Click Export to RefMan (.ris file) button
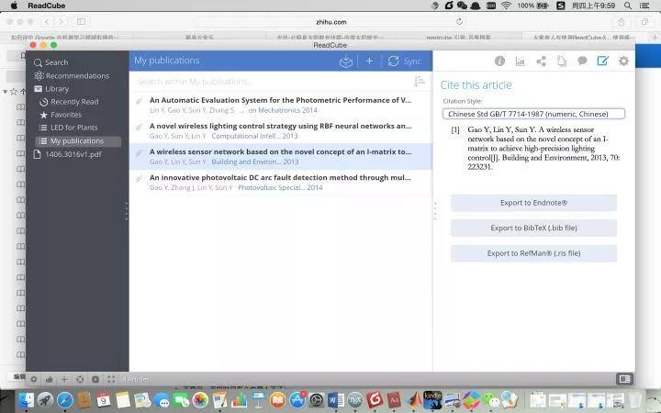 pyautogui.click(x=533, y=253)
